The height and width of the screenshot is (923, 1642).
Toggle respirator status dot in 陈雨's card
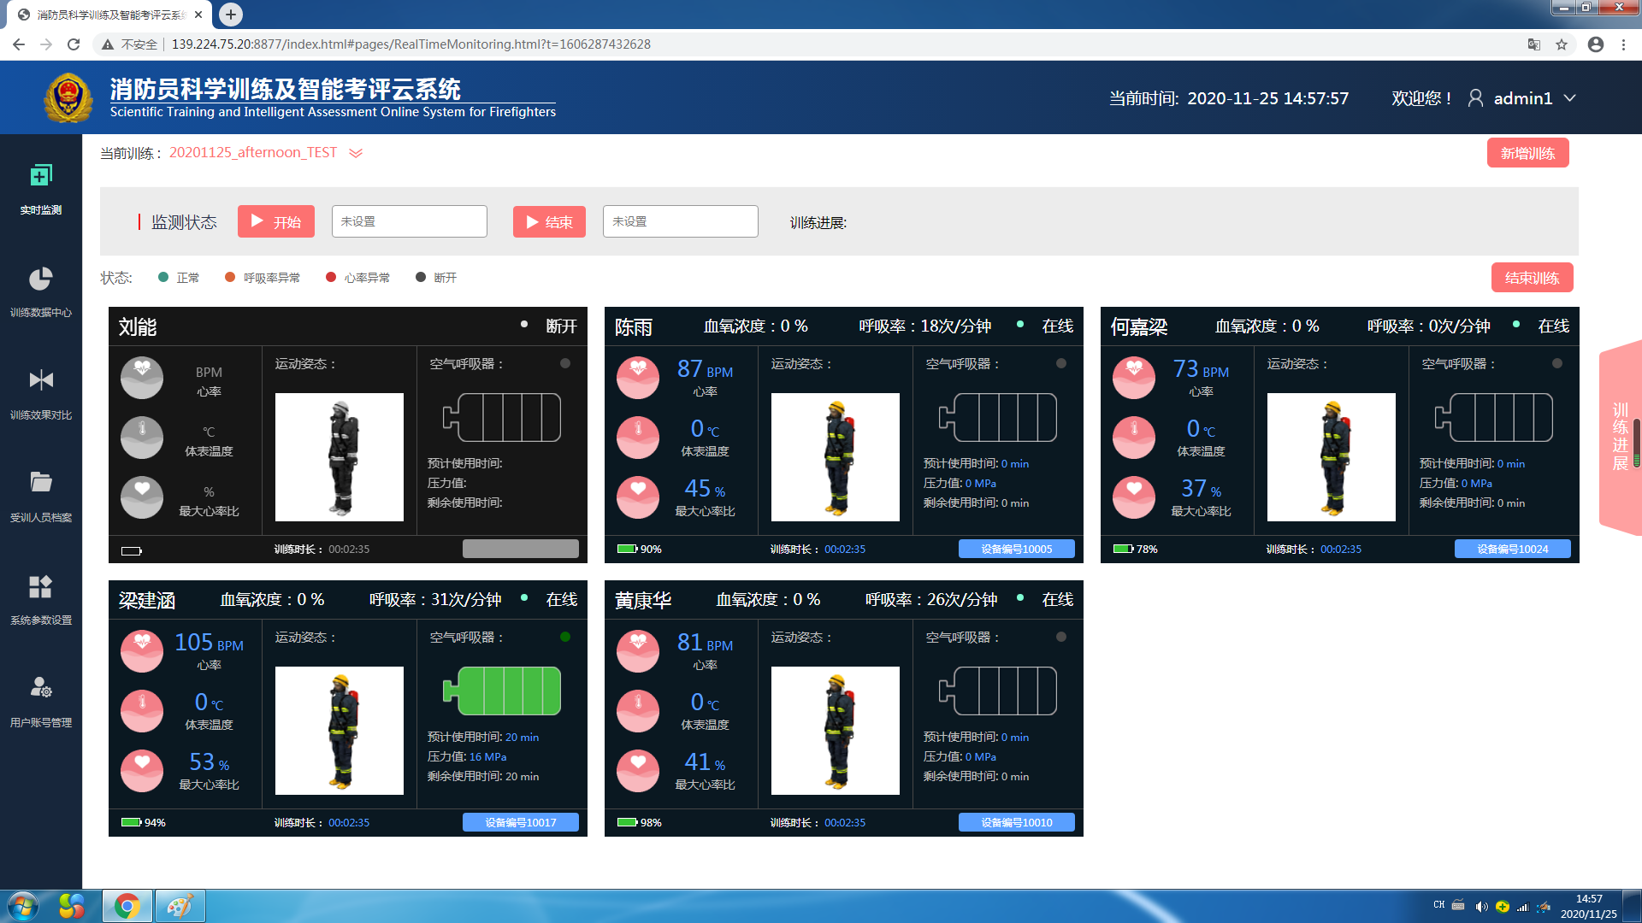(1061, 363)
